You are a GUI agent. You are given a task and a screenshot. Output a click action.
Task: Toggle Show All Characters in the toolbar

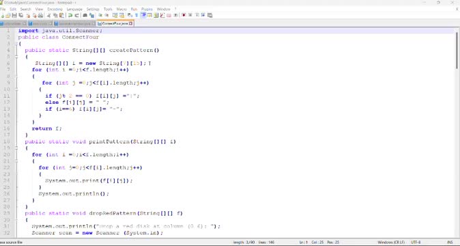136,15
